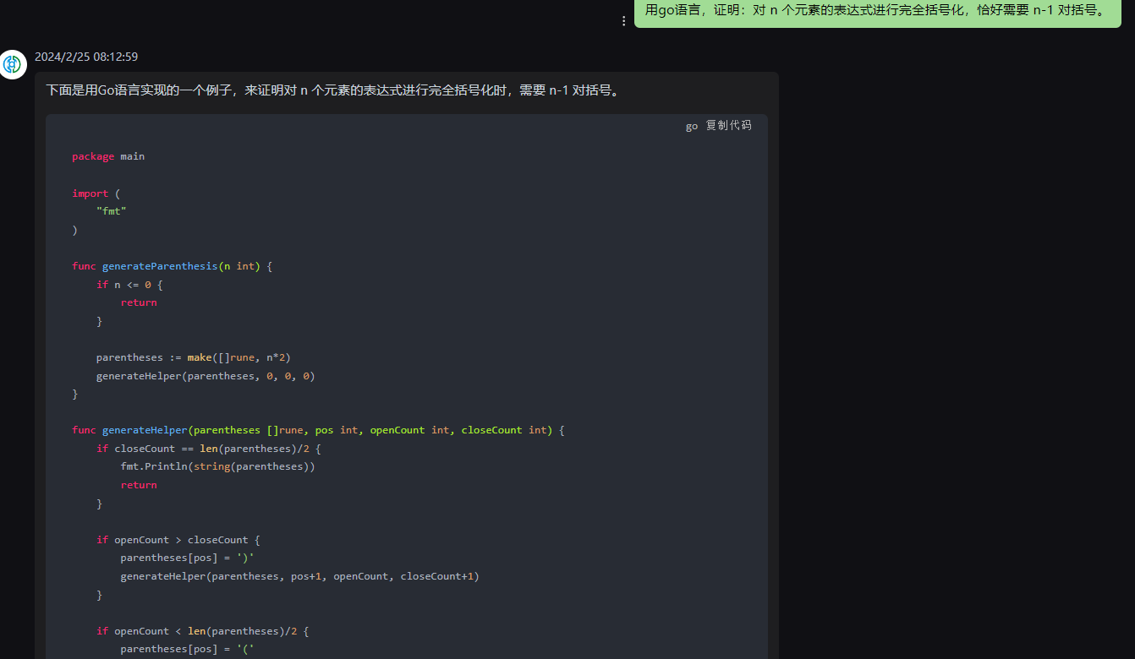The image size is (1135, 659).
Task: Click the line parentheses[pos] = '('
Action: (188, 649)
